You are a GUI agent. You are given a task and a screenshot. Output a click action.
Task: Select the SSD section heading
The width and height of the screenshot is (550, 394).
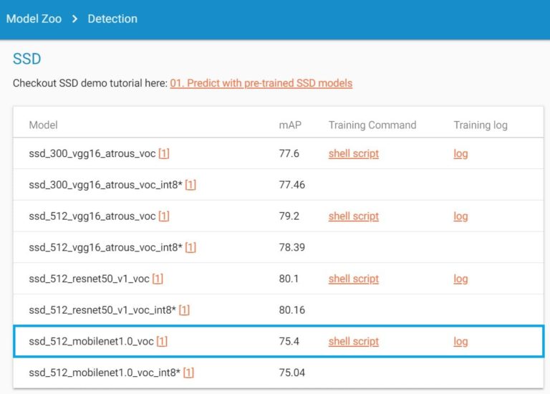point(26,59)
